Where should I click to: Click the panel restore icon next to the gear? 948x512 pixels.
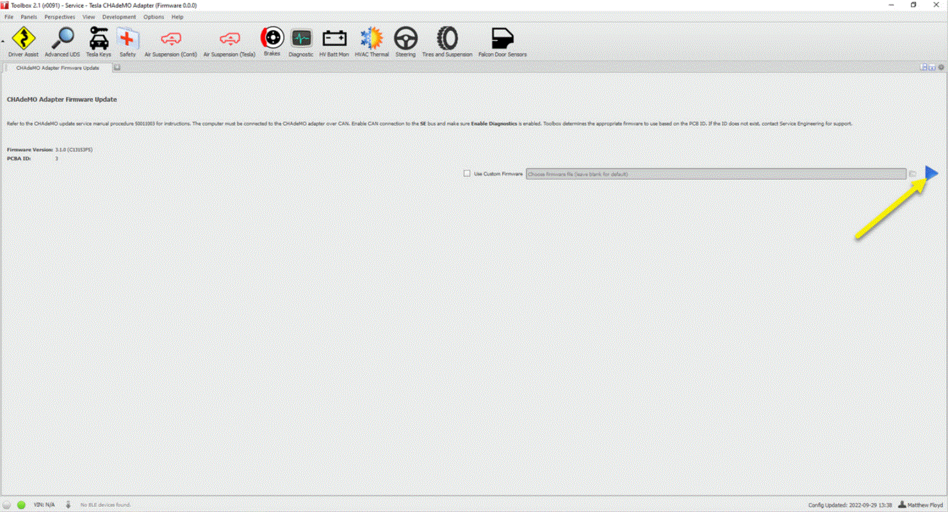[932, 67]
